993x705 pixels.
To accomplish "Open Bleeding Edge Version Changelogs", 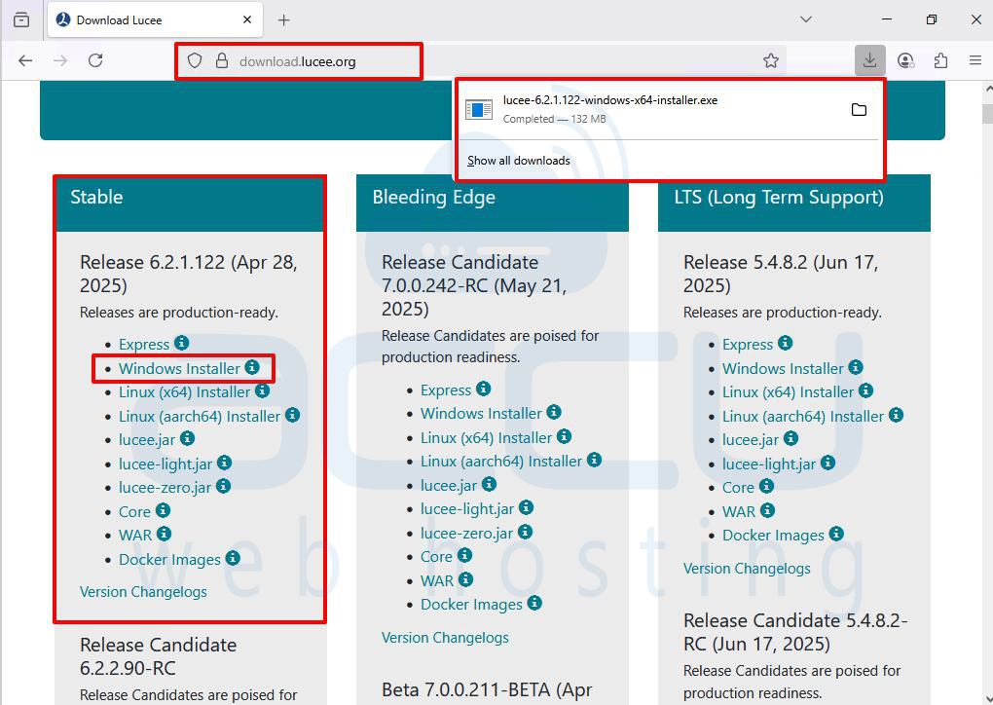I will pyautogui.click(x=445, y=638).
